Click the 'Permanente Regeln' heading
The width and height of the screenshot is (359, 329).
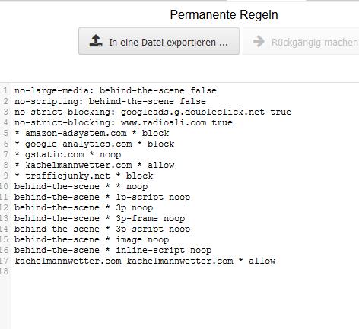click(x=224, y=14)
